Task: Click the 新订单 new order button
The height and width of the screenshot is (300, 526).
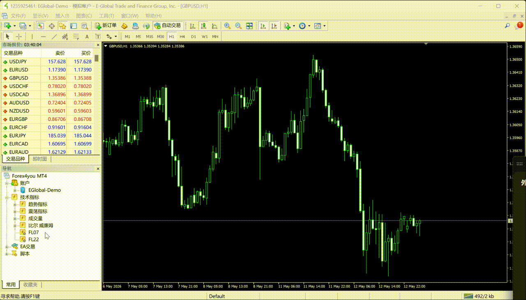Action: pyautogui.click(x=106, y=25)
